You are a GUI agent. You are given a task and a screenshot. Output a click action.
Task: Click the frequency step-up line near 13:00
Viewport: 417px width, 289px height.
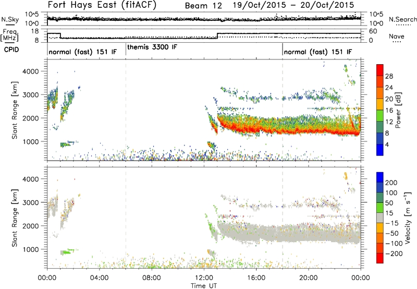tap(217, 36)
